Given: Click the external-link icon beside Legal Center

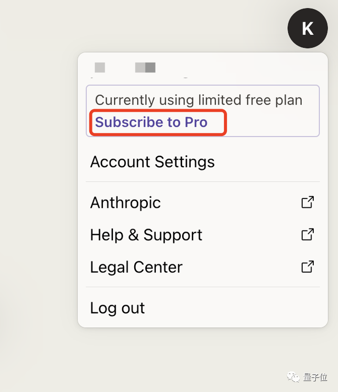Looking at the screenshot, I should point(307,266).
